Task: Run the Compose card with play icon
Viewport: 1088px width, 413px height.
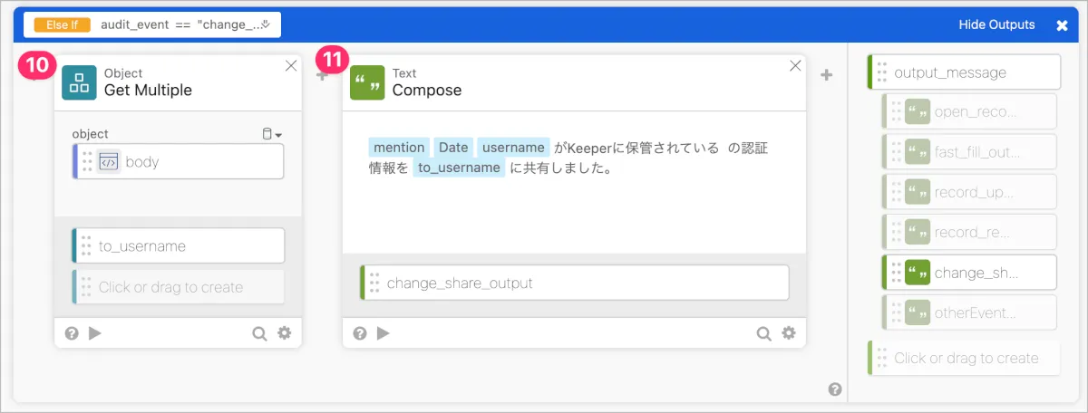Action: pos(384,333)
